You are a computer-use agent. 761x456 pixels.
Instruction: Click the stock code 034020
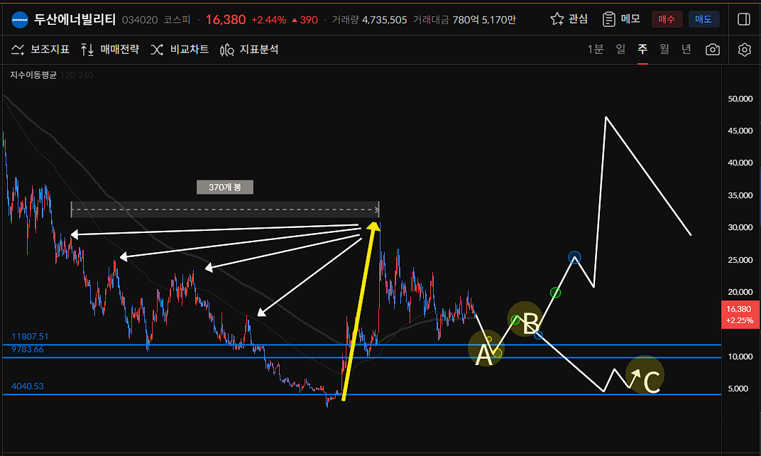(140, 20)
